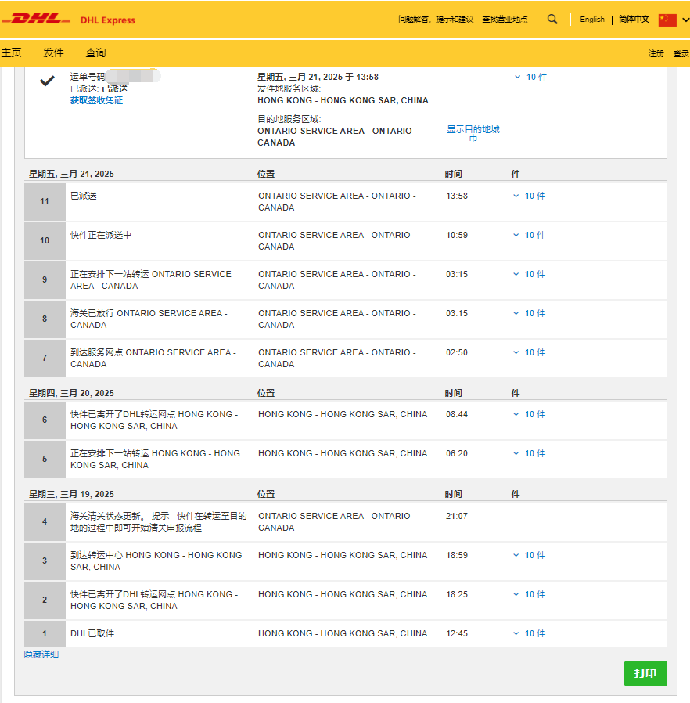
Task: Expand 10 件 for step 2 at 18:25
Action: [x=530, y=594]
